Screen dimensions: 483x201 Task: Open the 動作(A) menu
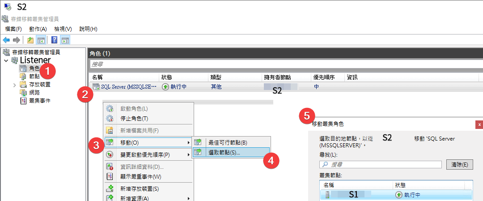(x=38, y=29)
